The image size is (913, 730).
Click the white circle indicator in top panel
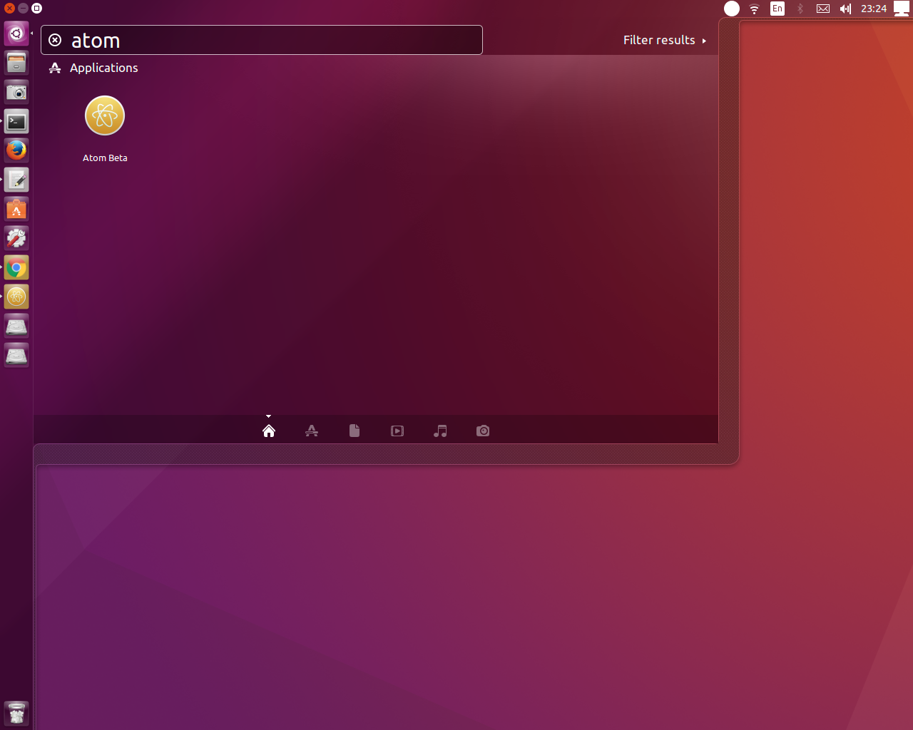732,9
